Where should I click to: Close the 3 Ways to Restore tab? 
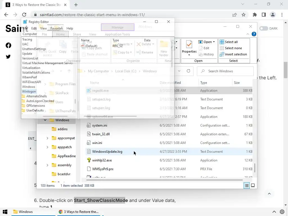pyautogui.click(x=65, y=5)
